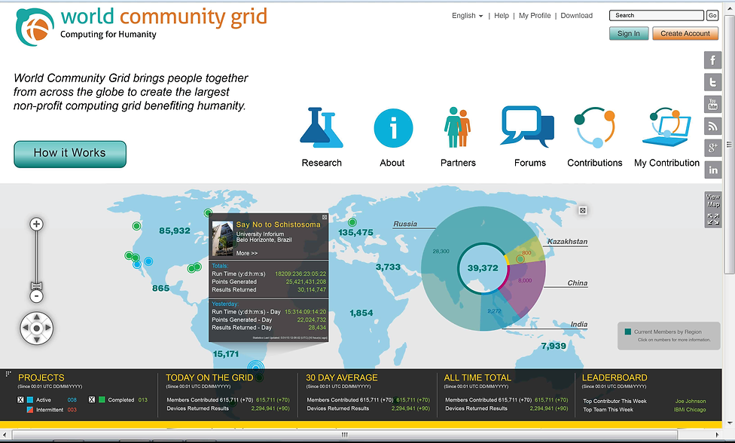The height and width of the screenshot is (443, 735).
Task: Toggle the Active projects checkbox
Action: pyautogui.click(x=20, y=400)
